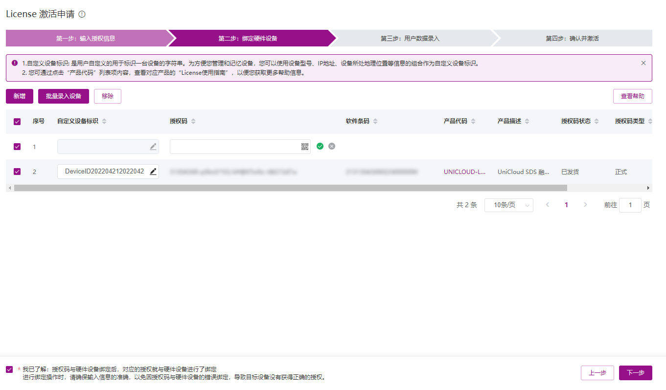Click the 共 2 条 total count text

pos(467,205)
